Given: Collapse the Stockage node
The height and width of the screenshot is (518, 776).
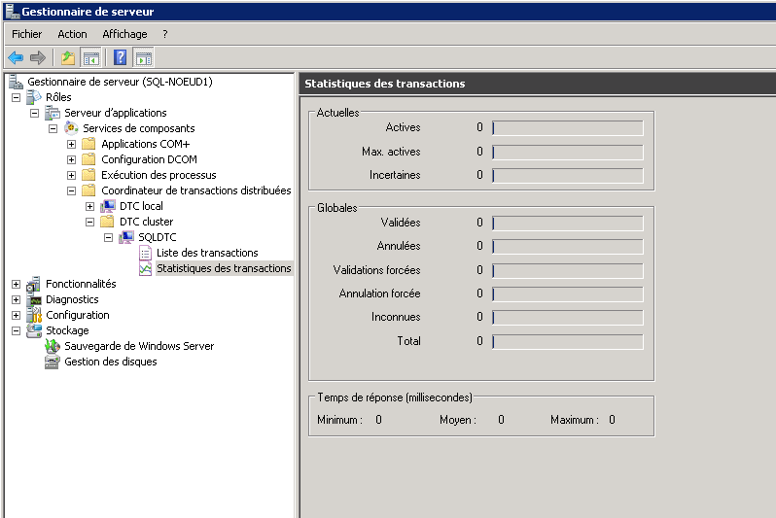Looking at the screenshot, I should 16,330.
